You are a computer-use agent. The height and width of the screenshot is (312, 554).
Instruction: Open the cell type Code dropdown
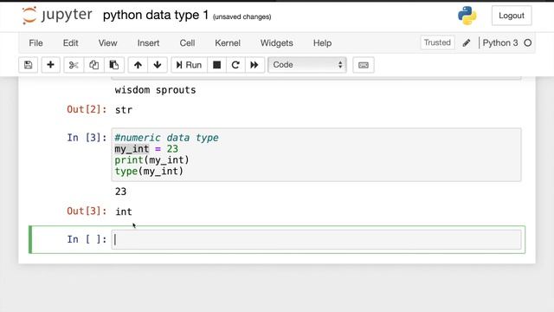pos(307,65)
